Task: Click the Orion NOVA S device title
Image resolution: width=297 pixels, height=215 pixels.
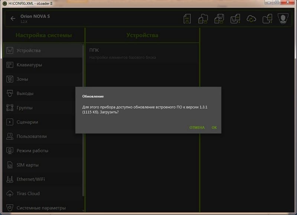Action: pyautogui.click(x=35, y=16)
